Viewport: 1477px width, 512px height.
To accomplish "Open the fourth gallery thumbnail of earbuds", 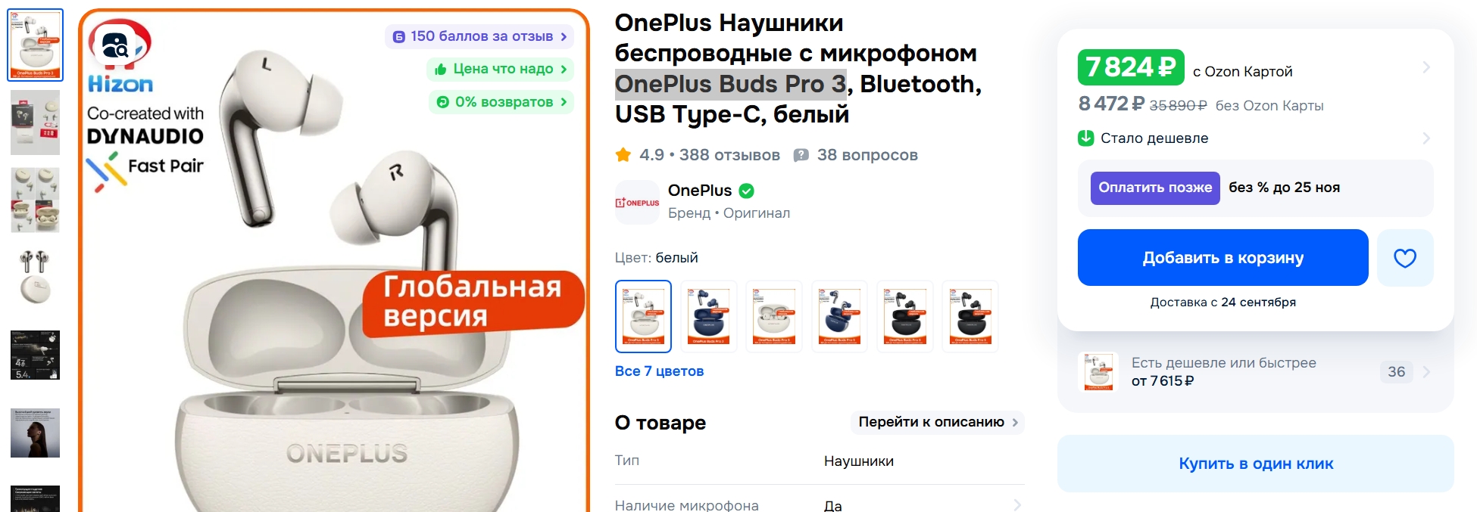I will [35, 277].
